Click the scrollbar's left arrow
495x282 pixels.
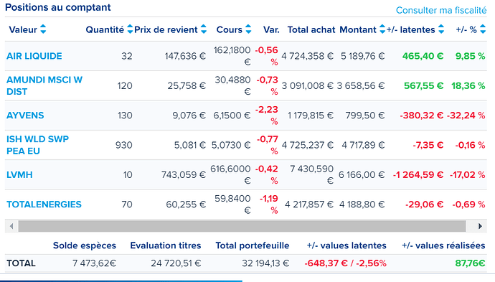[x=11, y=226]
